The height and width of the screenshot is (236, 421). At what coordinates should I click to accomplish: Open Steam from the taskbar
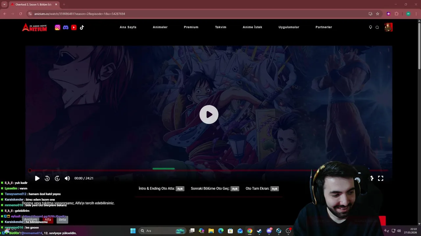click(x=259, y=231)
